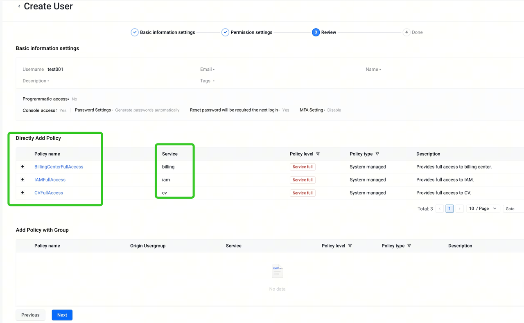Go to next page arrow in pagination
524x323 pixels.
click(459, 209)
